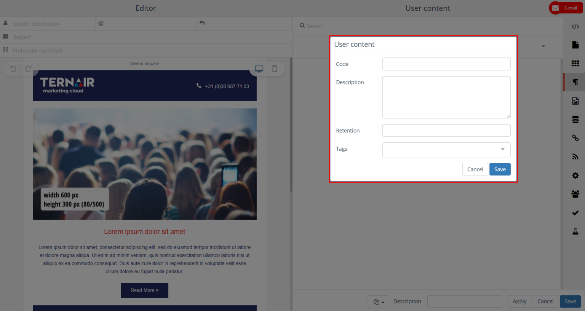Click the reply-to arrow icon

[x=202, y=23]
